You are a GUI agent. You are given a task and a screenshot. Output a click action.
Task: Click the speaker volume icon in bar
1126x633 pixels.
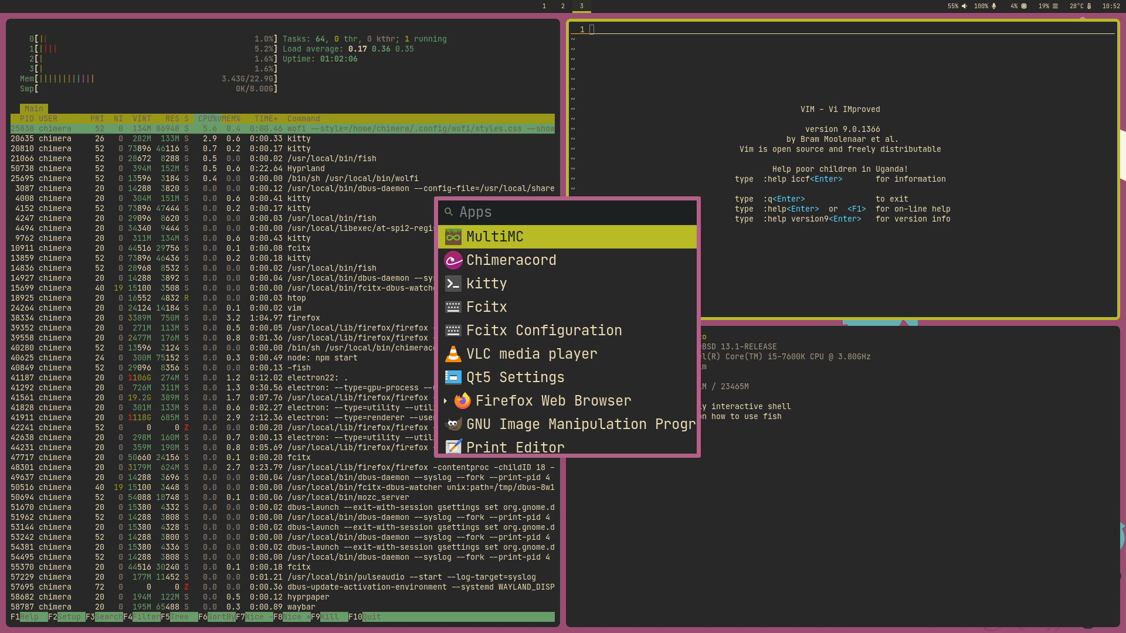pos(964,6)
